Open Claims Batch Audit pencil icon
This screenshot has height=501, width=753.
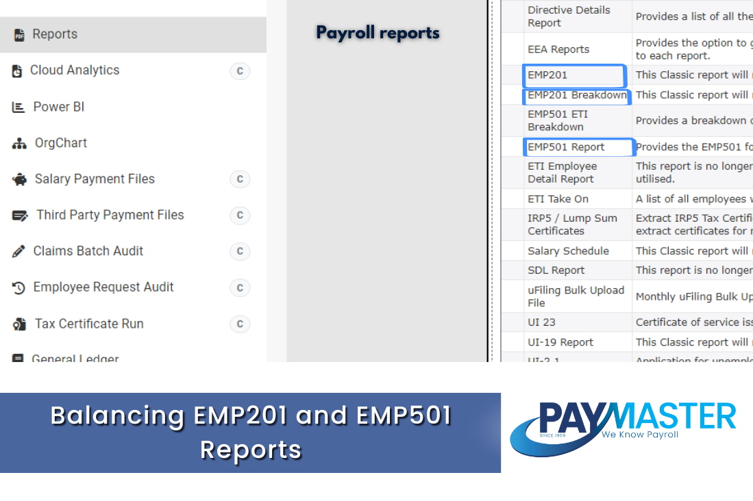tap(18, 251)
